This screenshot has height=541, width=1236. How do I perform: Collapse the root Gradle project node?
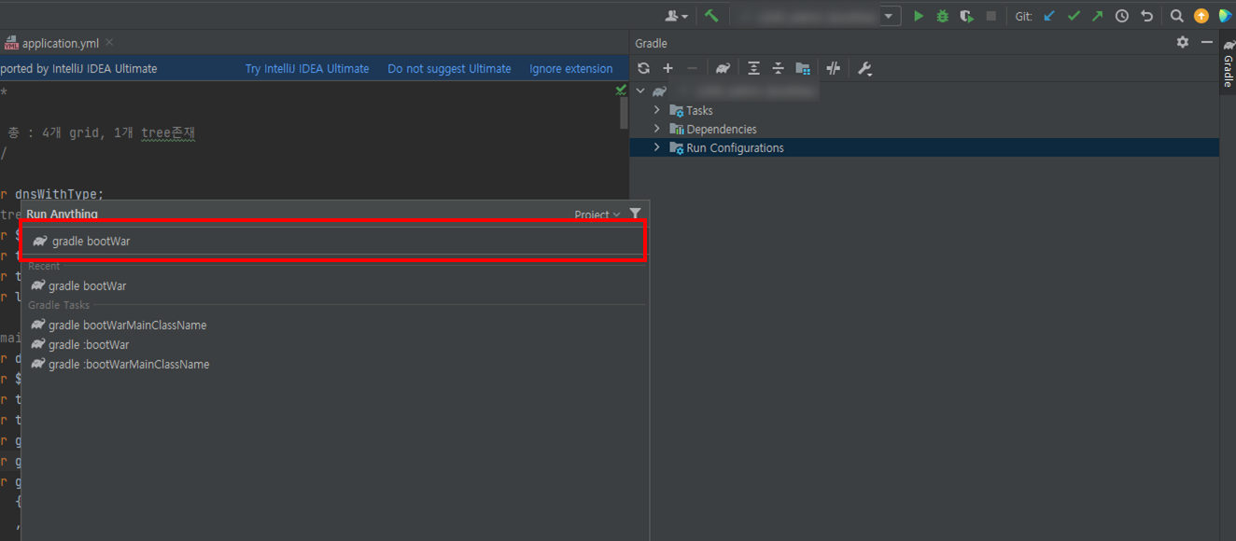(640, 91)
